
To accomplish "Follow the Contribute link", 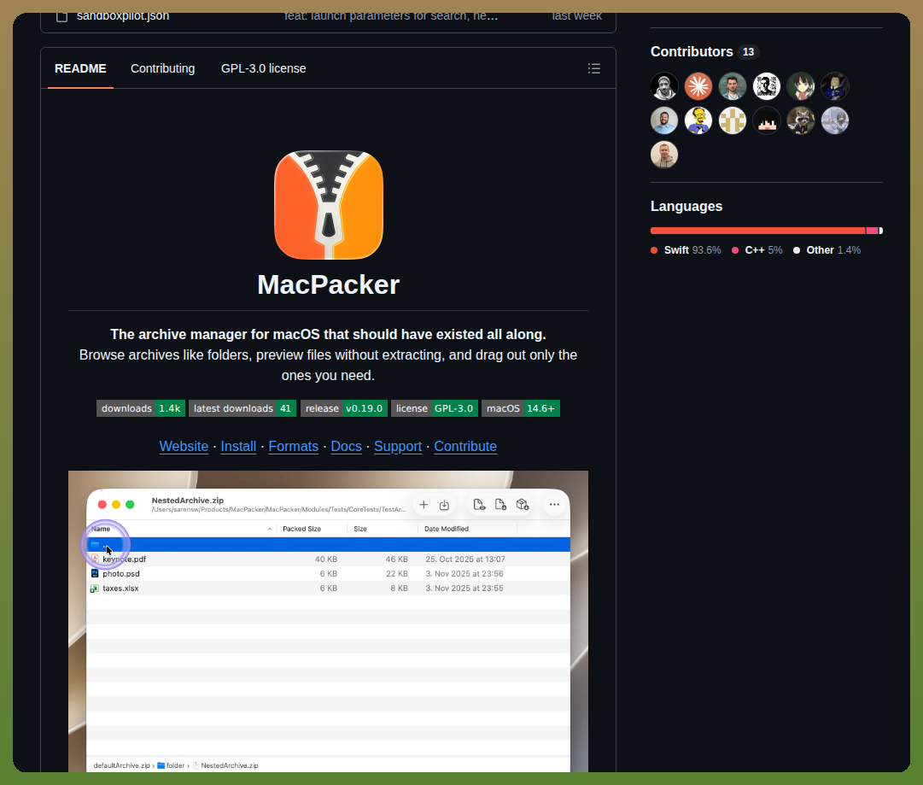I will (x=465, y=447).
